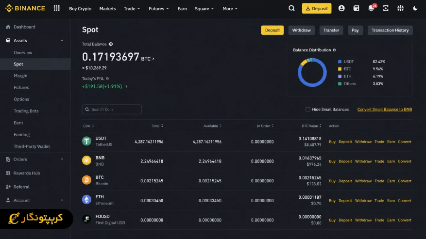The height and width of the screenshot is (239, 426).
Task: Expand the Account sidebar section chevron
Action: click(x=62, y=200)
